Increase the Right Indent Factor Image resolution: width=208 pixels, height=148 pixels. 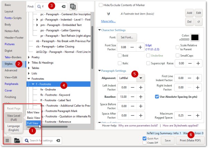coord(198,87)
